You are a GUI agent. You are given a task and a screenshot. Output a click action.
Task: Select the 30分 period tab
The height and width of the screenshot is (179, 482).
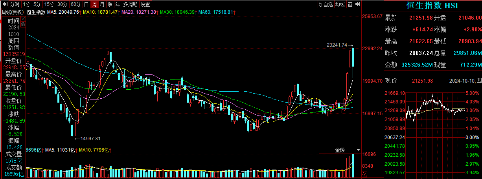(62, 4)
